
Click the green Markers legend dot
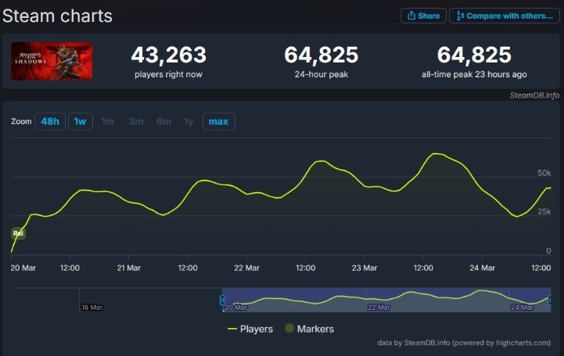289,328
